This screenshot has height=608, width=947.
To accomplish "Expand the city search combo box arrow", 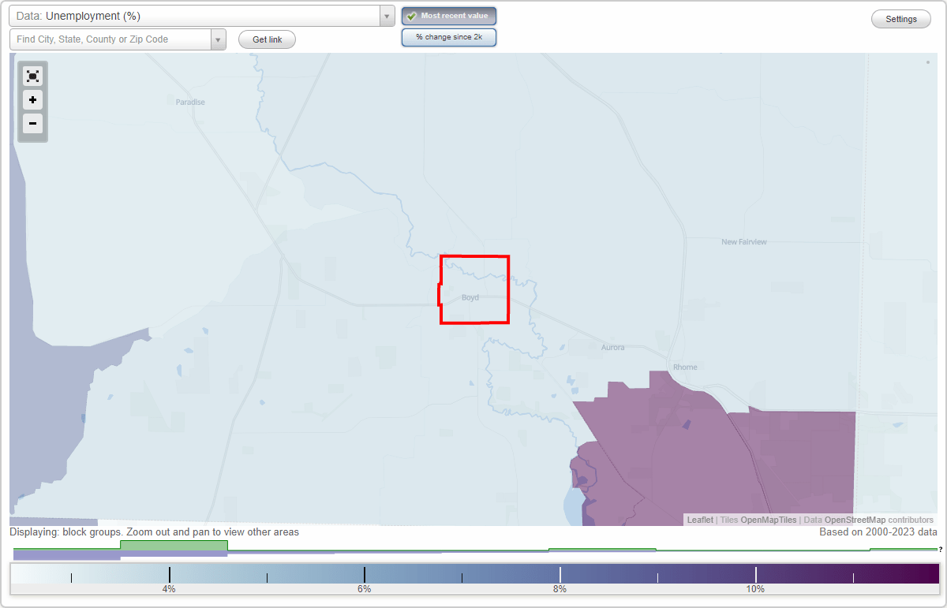I will (x=219, y=39).
